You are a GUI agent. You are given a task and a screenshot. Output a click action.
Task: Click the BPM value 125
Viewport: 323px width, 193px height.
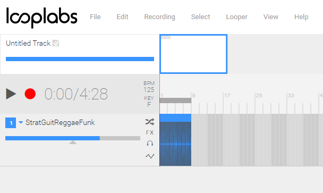pyautogui.click(x=149, y=90)
